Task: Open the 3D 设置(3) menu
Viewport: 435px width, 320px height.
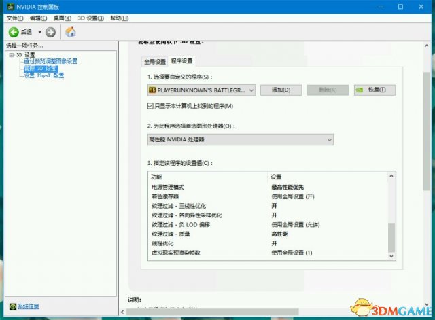Action: pos(90,18)
